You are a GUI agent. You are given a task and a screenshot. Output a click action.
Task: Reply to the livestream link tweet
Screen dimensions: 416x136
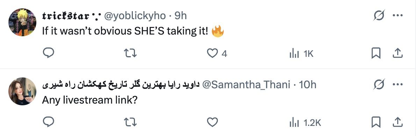click(x=49, y=122)
